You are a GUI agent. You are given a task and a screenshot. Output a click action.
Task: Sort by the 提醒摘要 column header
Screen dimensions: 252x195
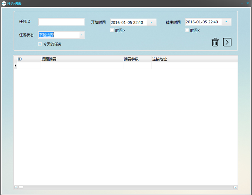point(82,59)
